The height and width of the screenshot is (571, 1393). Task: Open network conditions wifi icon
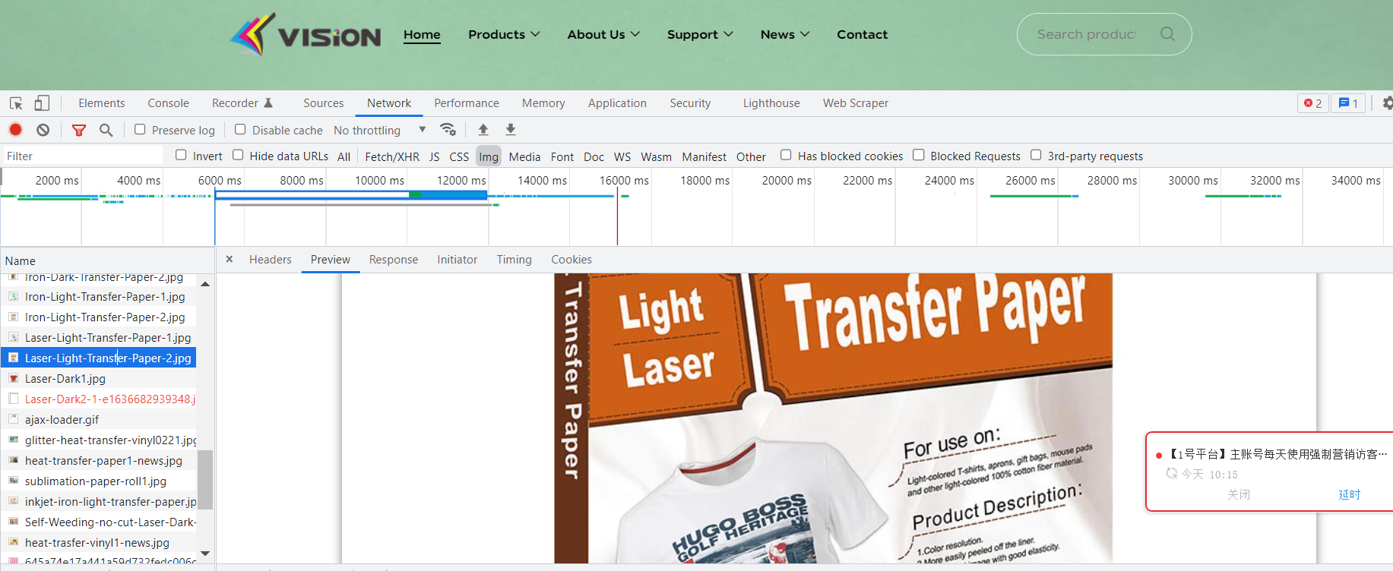pos(448,129)
